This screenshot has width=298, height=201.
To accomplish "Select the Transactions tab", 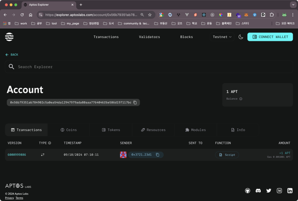I will point(26,130).
